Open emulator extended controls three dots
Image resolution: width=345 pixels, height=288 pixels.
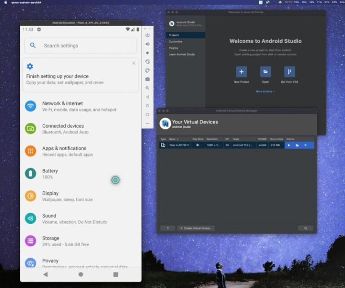click(147, 123)
